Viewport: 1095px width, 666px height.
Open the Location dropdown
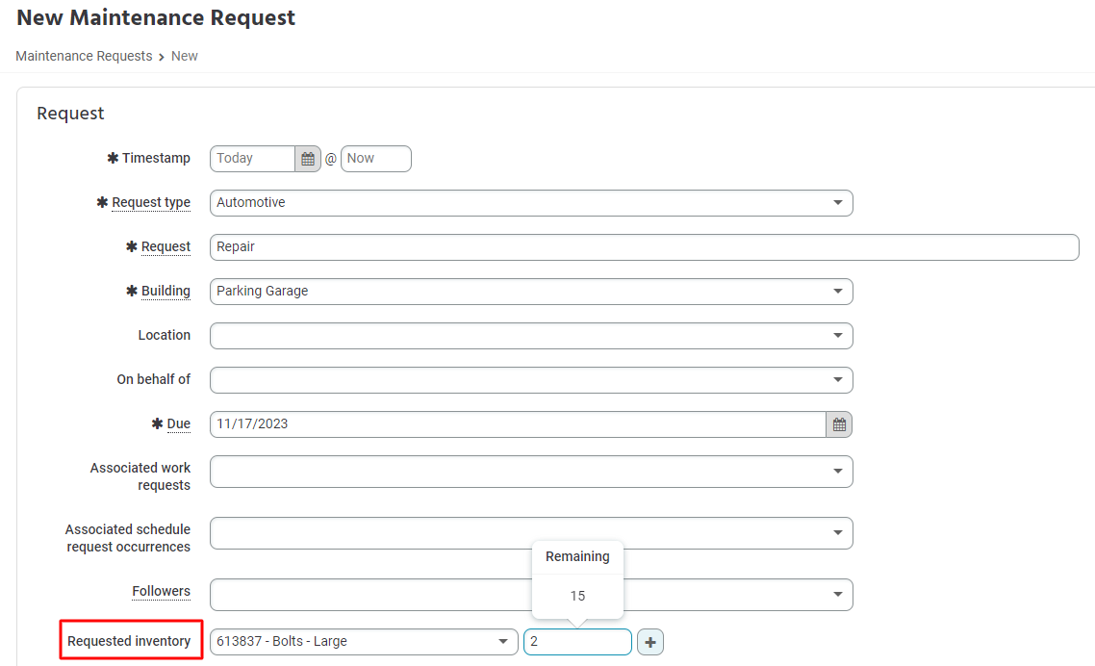coord(837,336)
